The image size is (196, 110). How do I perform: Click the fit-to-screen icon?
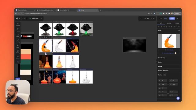click(x=141, y=18)
